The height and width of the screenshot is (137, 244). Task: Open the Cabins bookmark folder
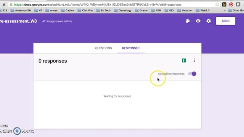67,10
